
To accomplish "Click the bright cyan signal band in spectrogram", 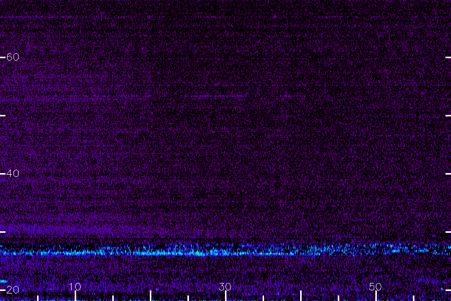I will click(x=225, y=250).
